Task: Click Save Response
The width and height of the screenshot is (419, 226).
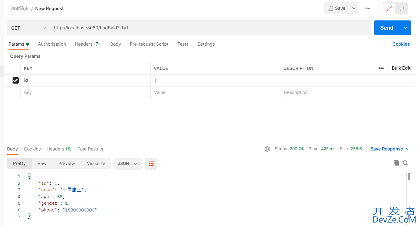Action: pyautogui.click(x=387, y=149)
